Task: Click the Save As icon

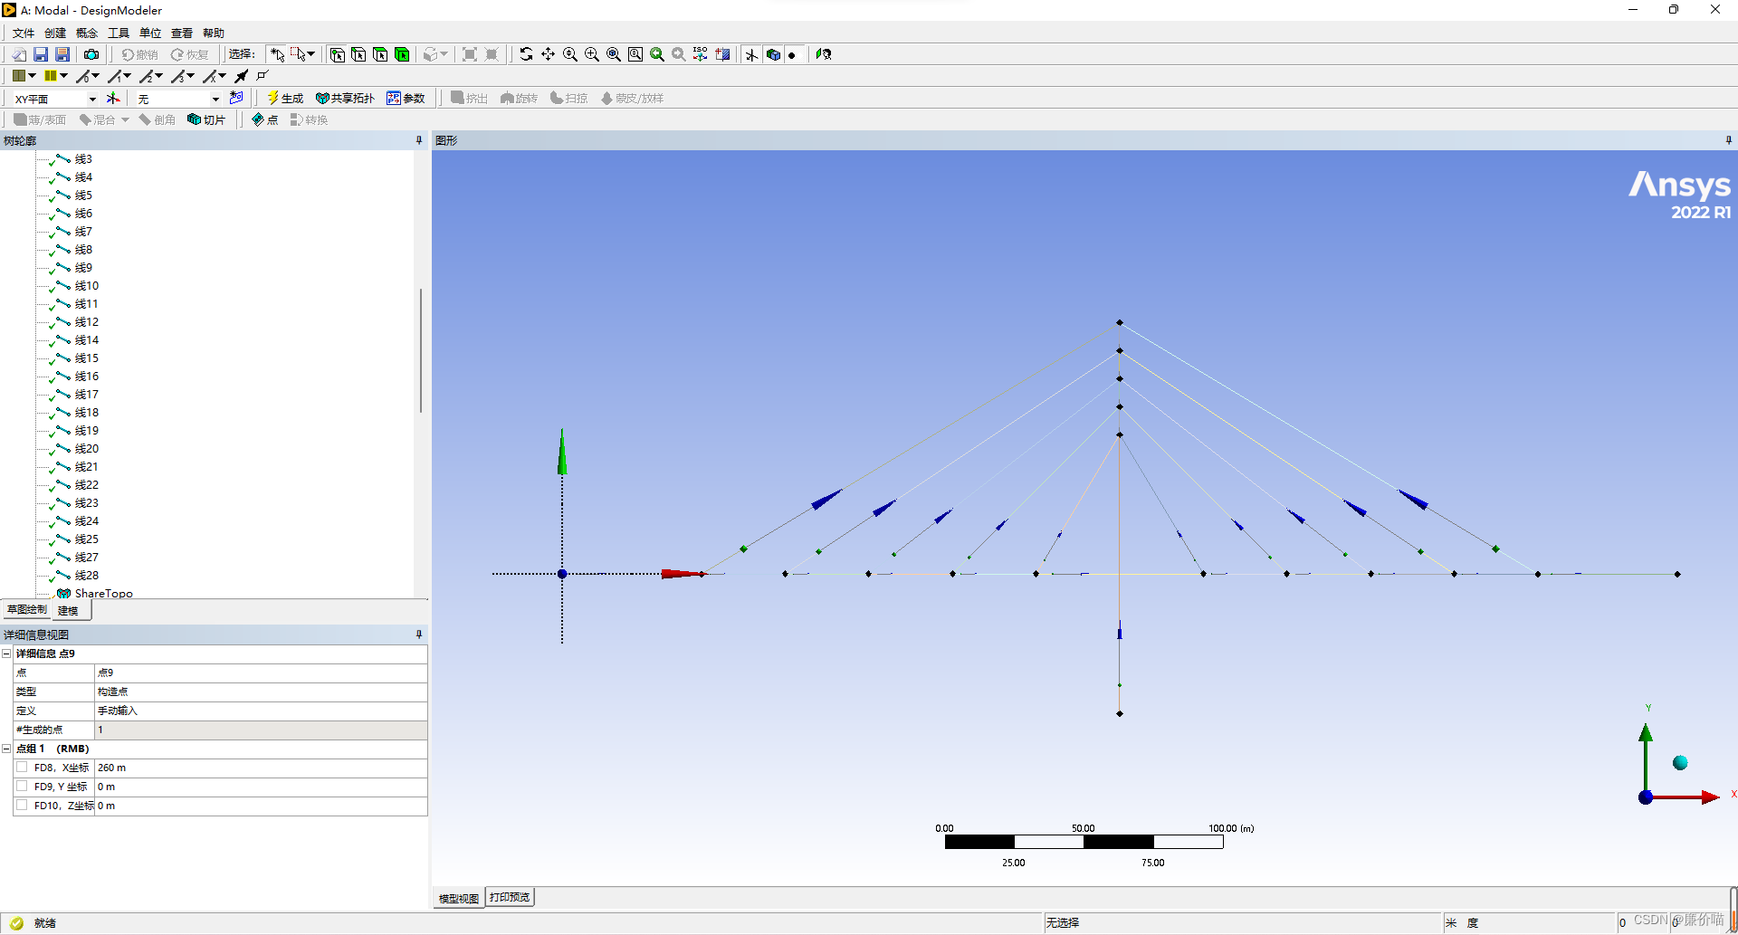Action: pos(62,55)
